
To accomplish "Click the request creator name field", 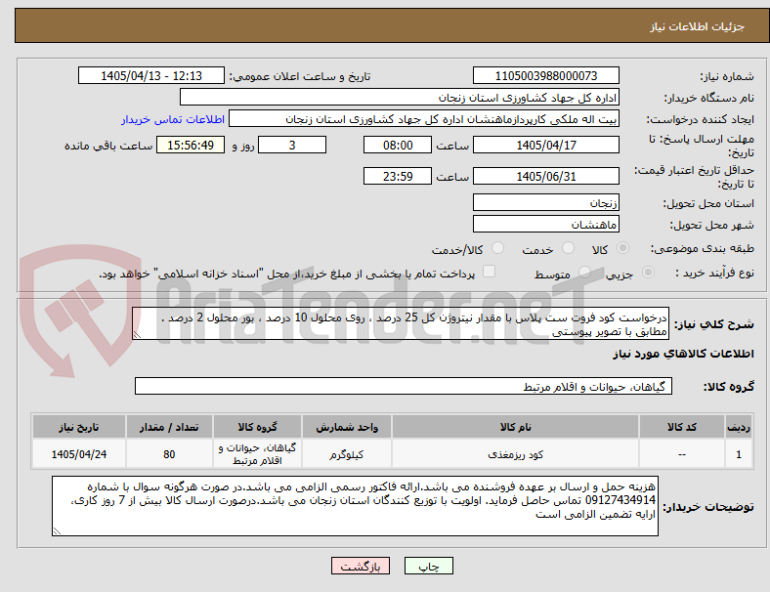I will coord(424,119).
